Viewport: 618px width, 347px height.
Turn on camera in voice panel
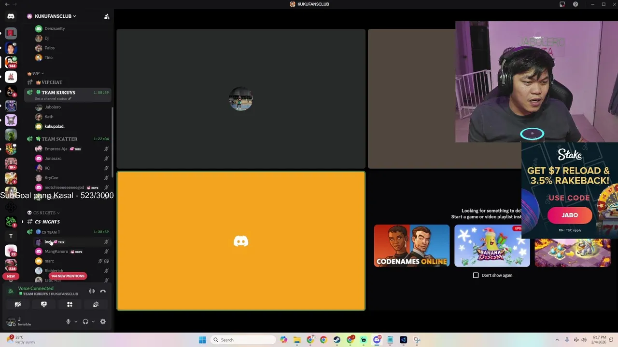18,304
